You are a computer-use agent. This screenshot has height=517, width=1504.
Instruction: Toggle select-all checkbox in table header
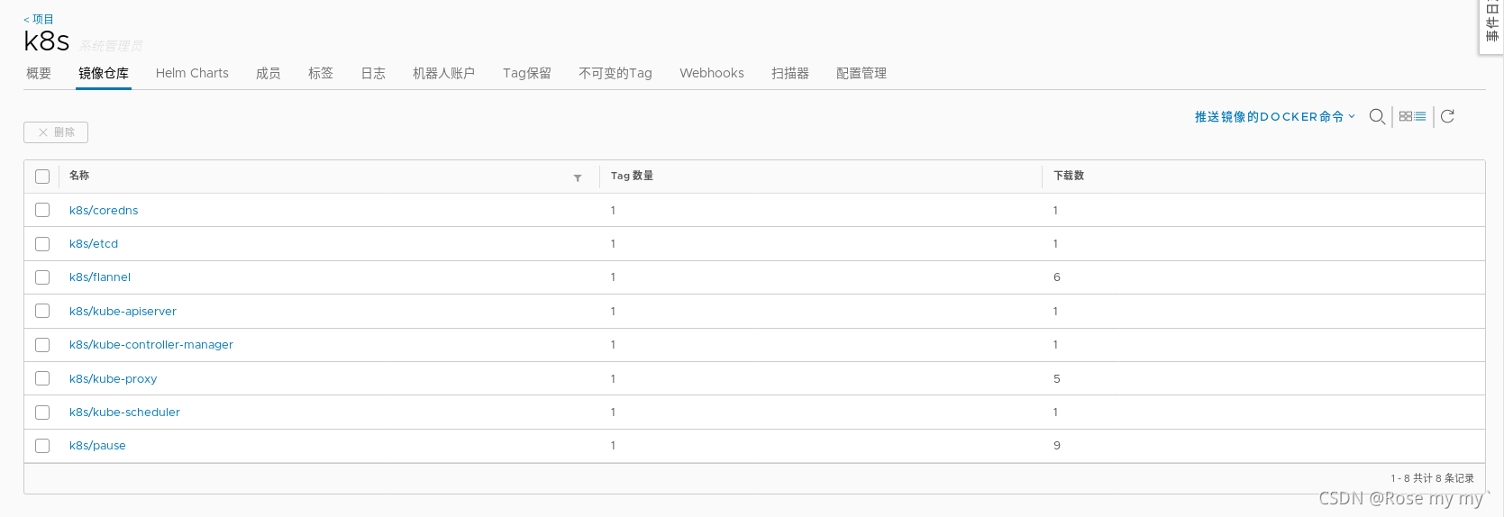(42, 177)
